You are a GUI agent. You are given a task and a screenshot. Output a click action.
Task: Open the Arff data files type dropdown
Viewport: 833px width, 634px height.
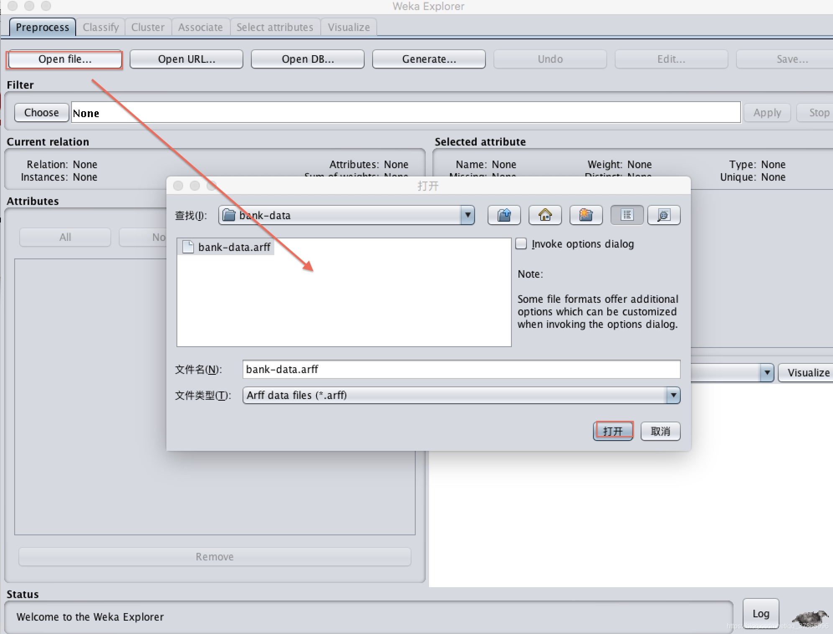tap(673, 395)
